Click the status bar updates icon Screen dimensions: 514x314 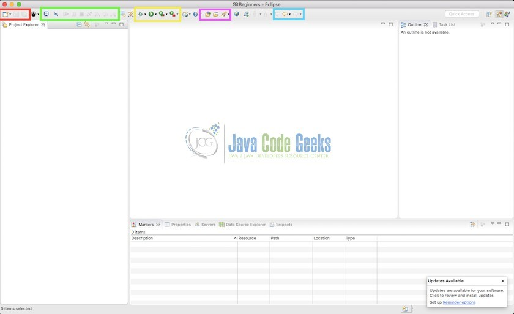(405, 308)
